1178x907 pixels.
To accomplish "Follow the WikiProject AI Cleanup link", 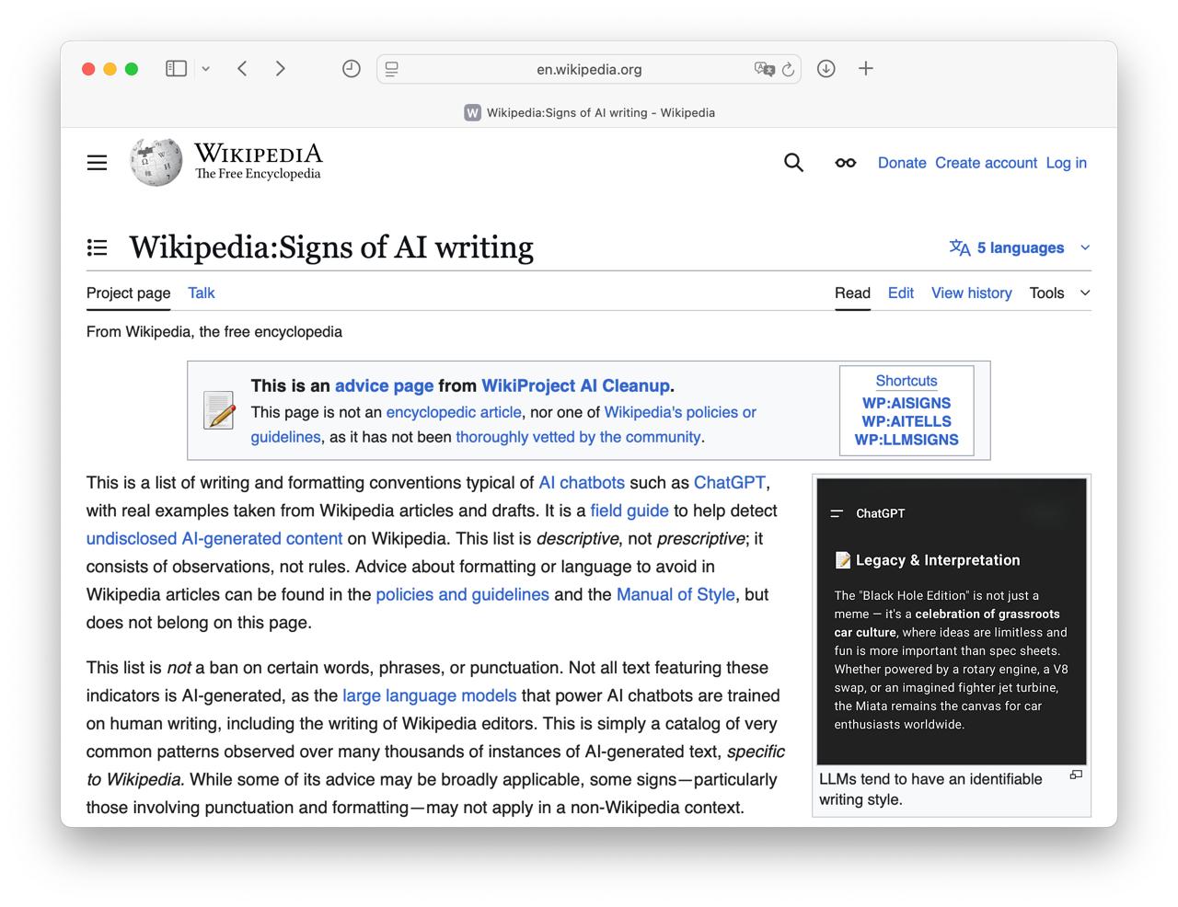I will pos(575,385).
